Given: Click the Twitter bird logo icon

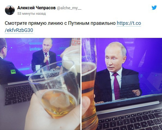Looking at the screenshot, I should (154, 8).
